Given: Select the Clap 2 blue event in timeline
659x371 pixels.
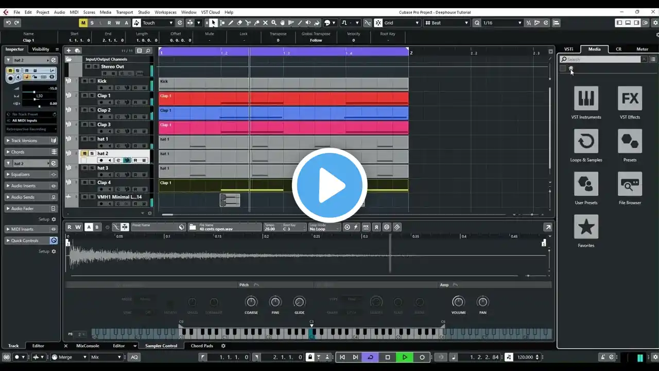Looking at the screenshot, I should tap(284, 113).
